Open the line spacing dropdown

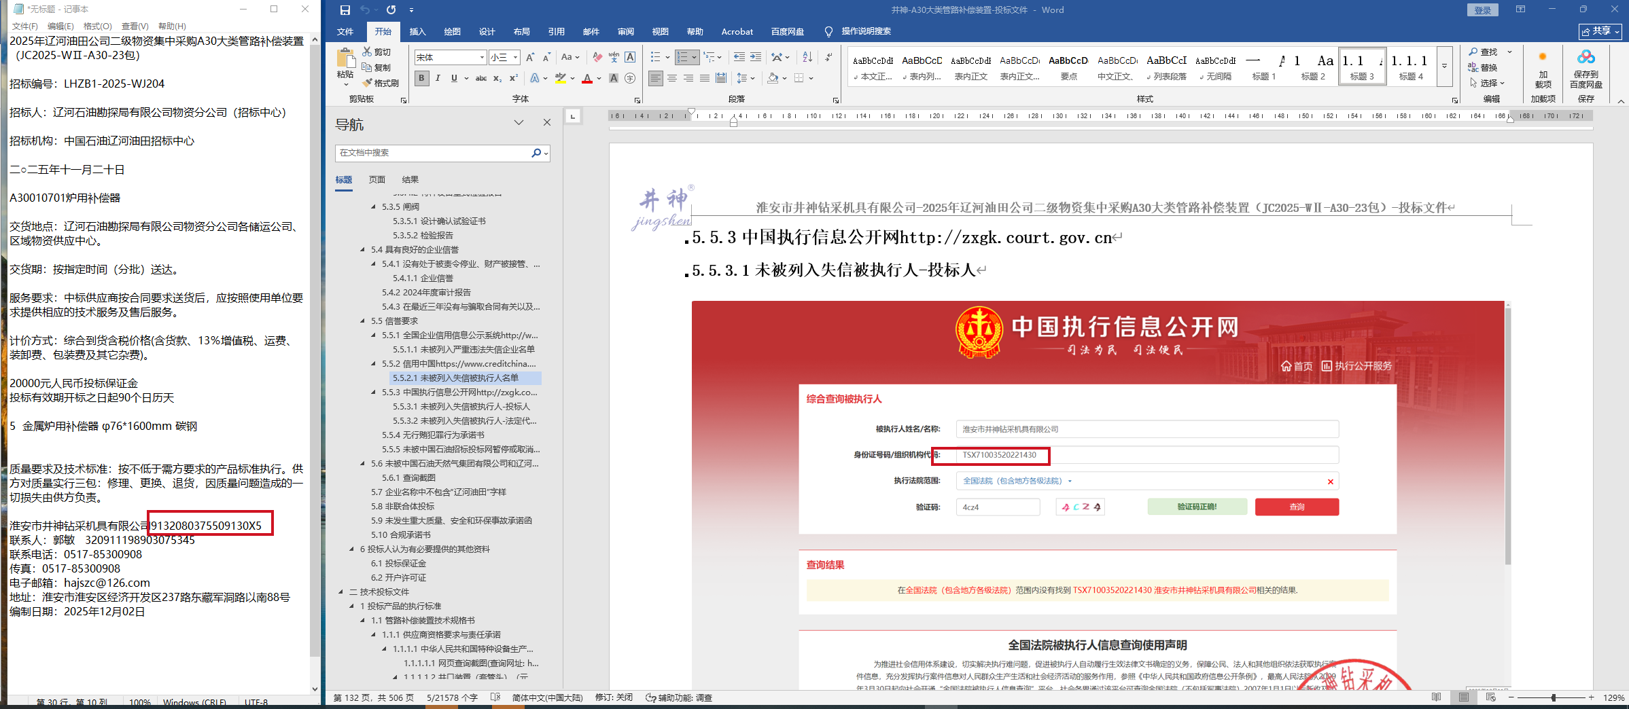(746, 79)
